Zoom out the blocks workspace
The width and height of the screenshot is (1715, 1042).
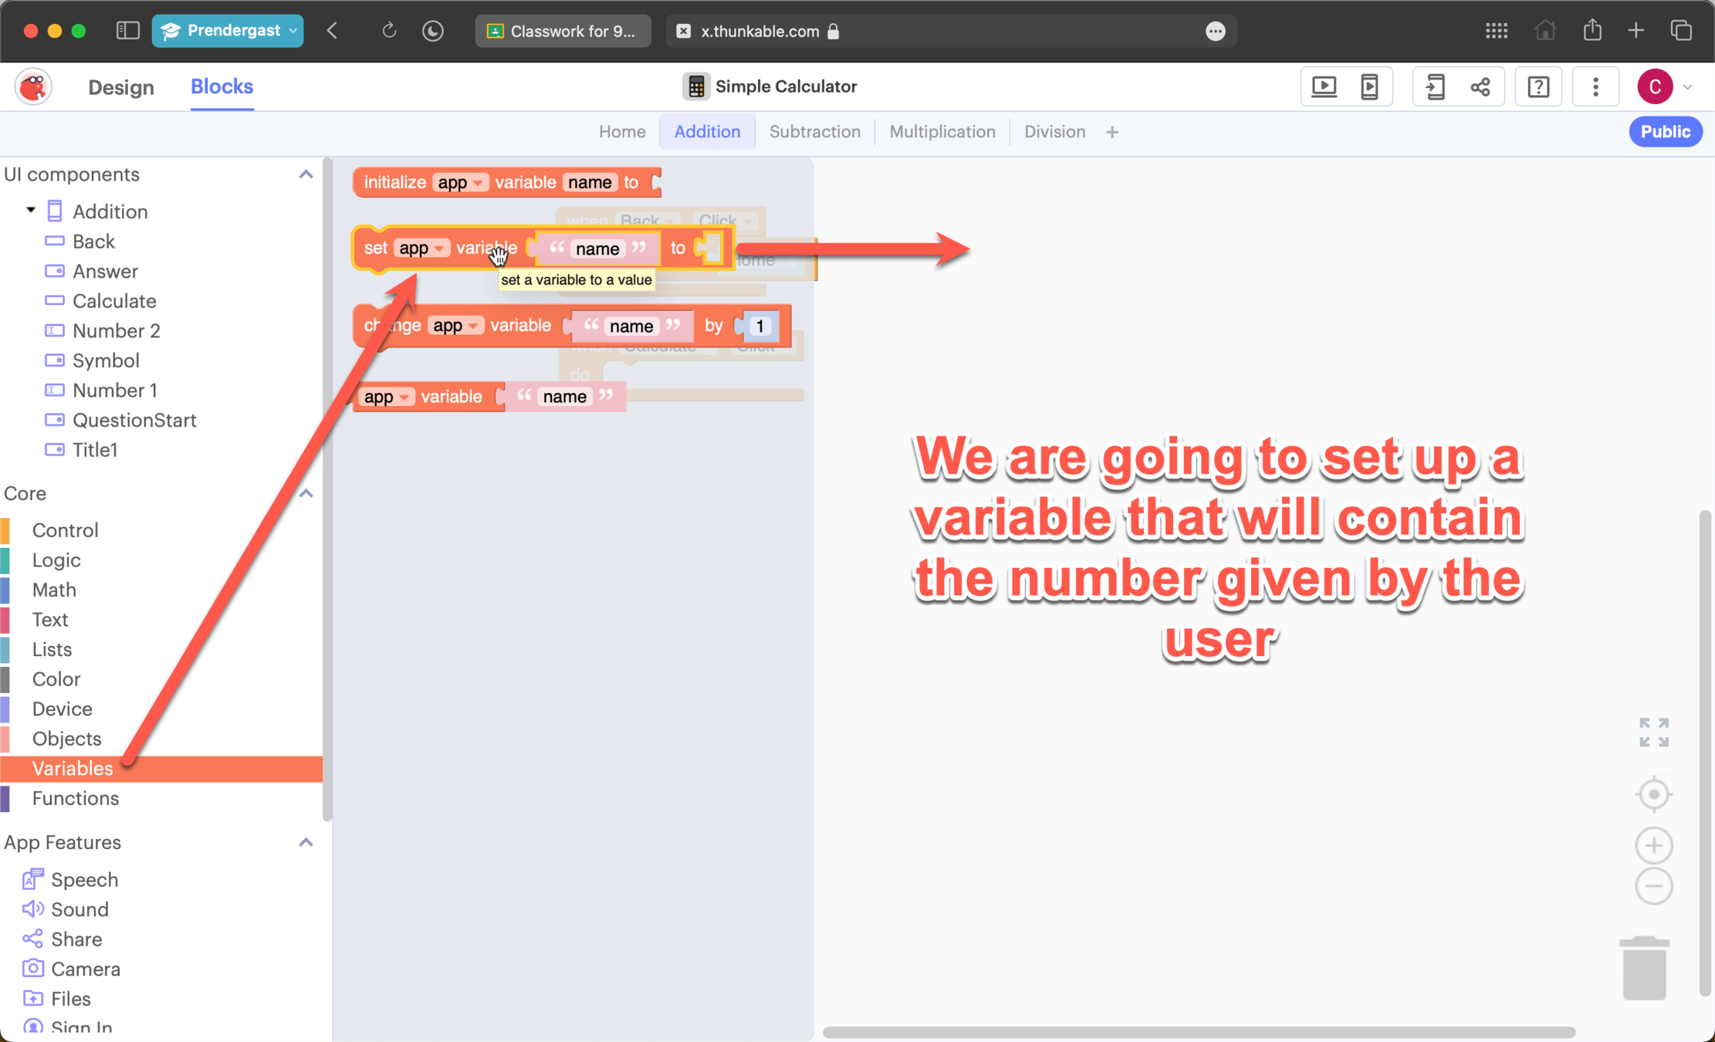click(1653, 886)
